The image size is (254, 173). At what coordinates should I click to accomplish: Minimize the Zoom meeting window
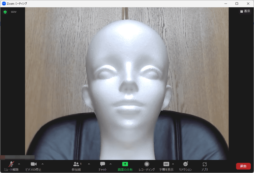[x=226, y=3]
